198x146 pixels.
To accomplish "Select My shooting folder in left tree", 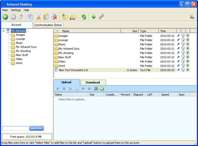I will pos(23,51).
